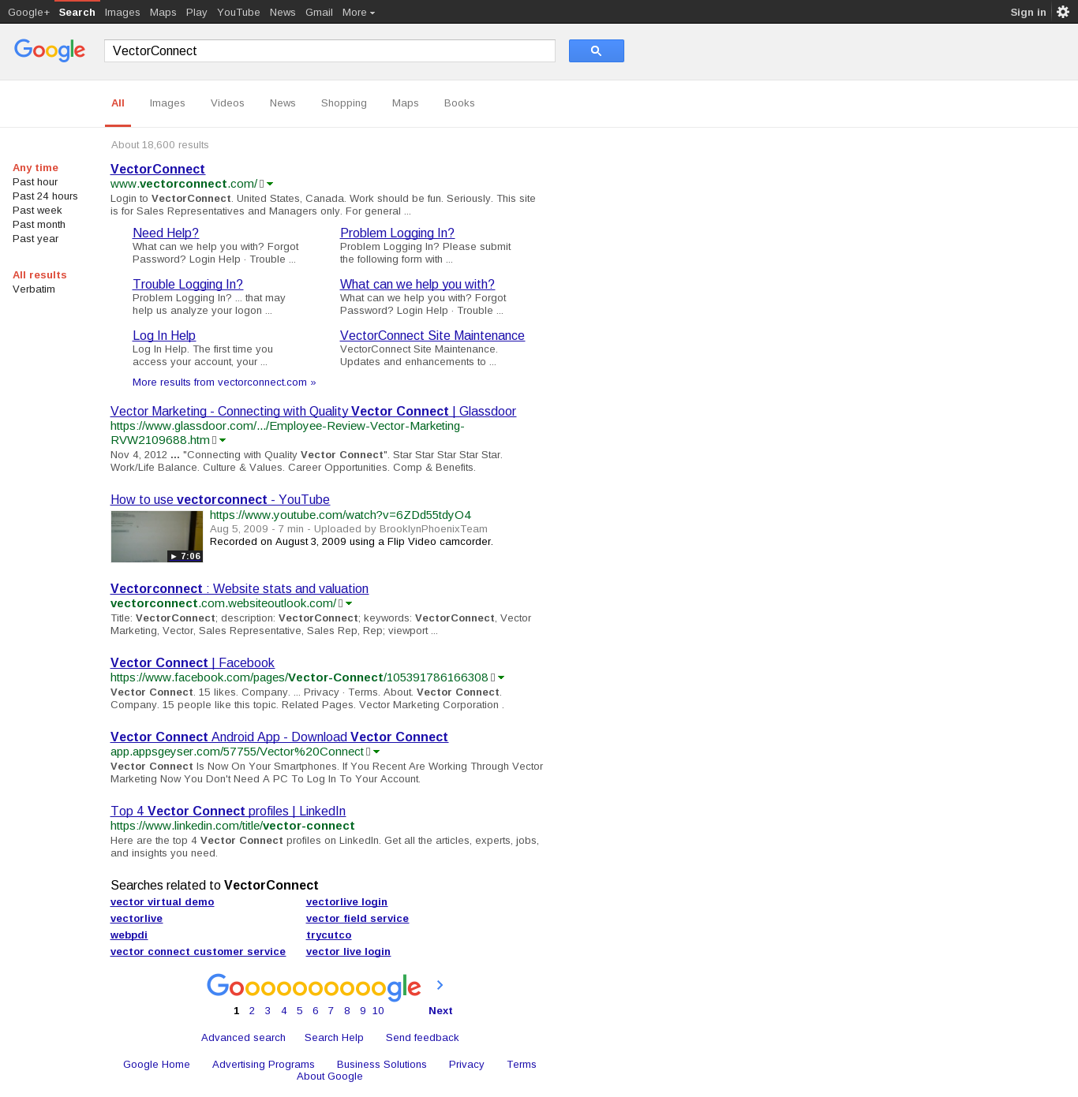Open the VectorConnect first result title

158,169
